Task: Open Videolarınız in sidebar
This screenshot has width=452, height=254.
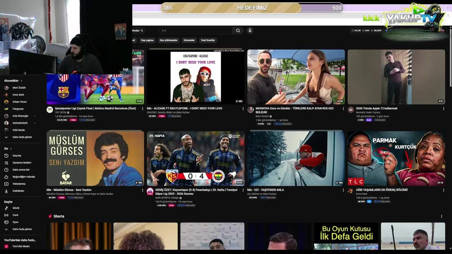Action: pyautogui.click(x=19, y=184)
